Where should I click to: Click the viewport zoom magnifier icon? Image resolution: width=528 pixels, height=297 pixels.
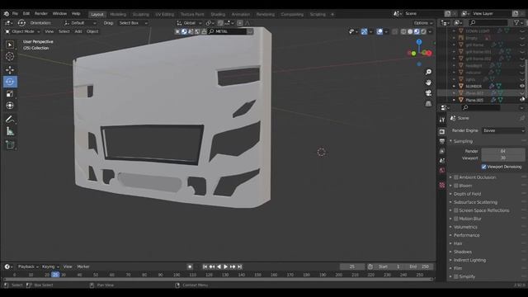coord(428,72)
